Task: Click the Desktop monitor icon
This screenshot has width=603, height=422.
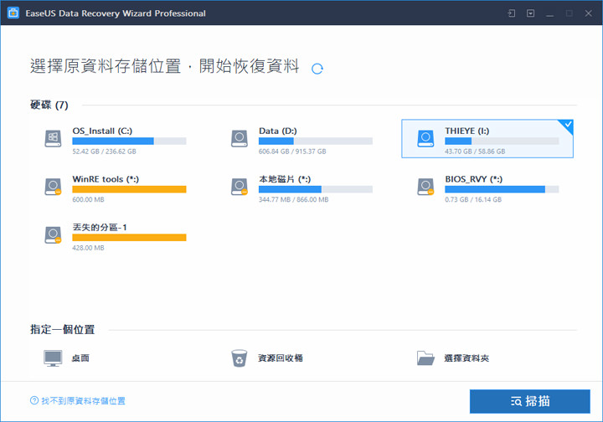Action: (x=54, y=358)
